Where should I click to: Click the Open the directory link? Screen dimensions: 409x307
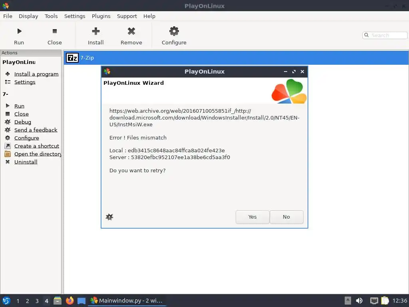pyautogui.click(x=38, y=154)
